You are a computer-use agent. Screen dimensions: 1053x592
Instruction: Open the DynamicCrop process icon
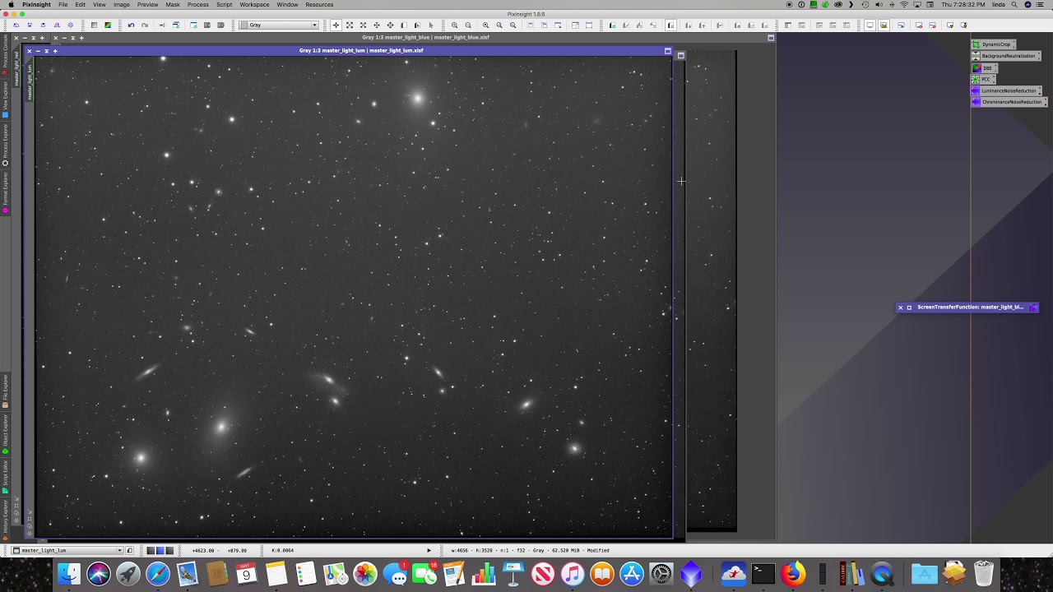pyautogui.click(x=992, y=44)
